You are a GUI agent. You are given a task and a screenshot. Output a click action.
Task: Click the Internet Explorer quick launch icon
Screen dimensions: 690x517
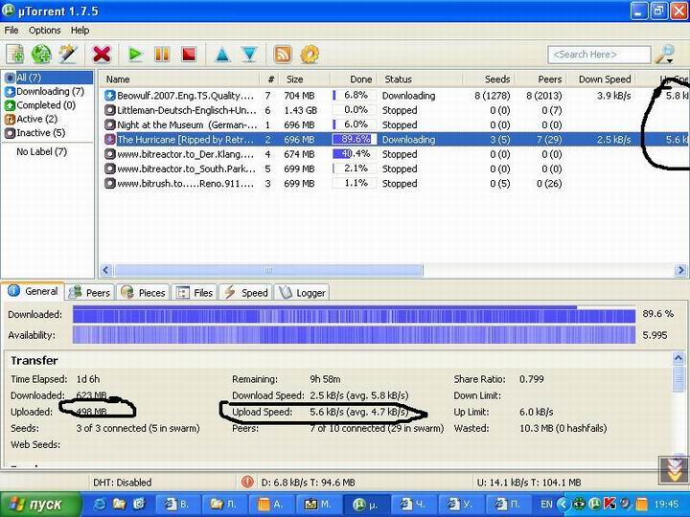pos(100,504)
